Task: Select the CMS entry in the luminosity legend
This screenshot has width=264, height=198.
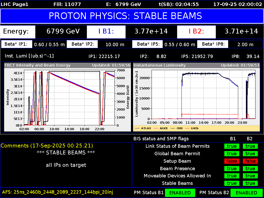Action: click(179, 128)
